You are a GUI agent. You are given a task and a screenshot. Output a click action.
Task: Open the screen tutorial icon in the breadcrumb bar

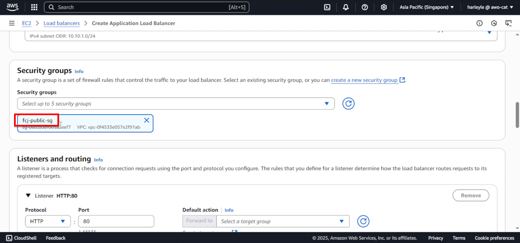(x=509, y=23)
